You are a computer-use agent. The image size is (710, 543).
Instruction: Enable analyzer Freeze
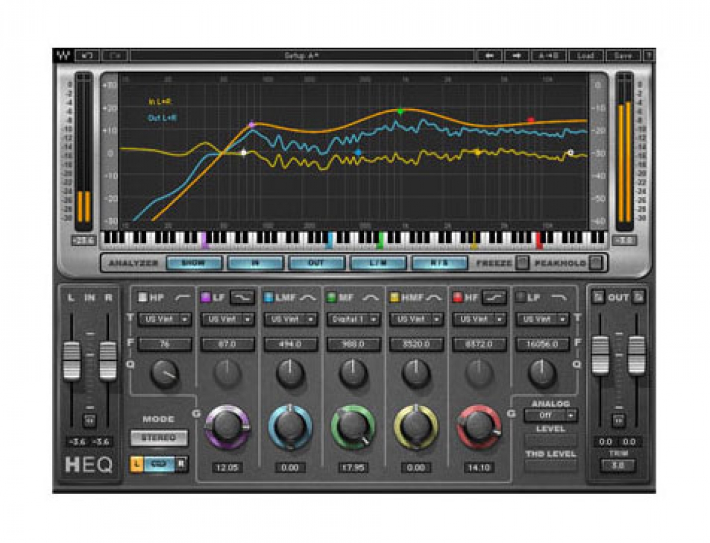[522, 263]
